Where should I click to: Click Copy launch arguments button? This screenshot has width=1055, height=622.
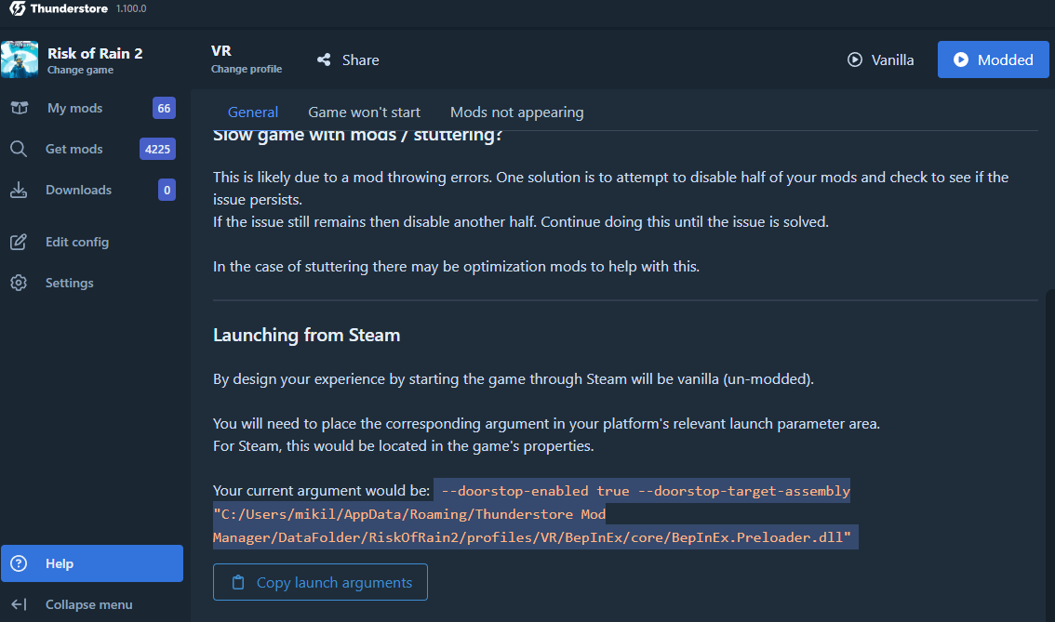pos(320,582)
